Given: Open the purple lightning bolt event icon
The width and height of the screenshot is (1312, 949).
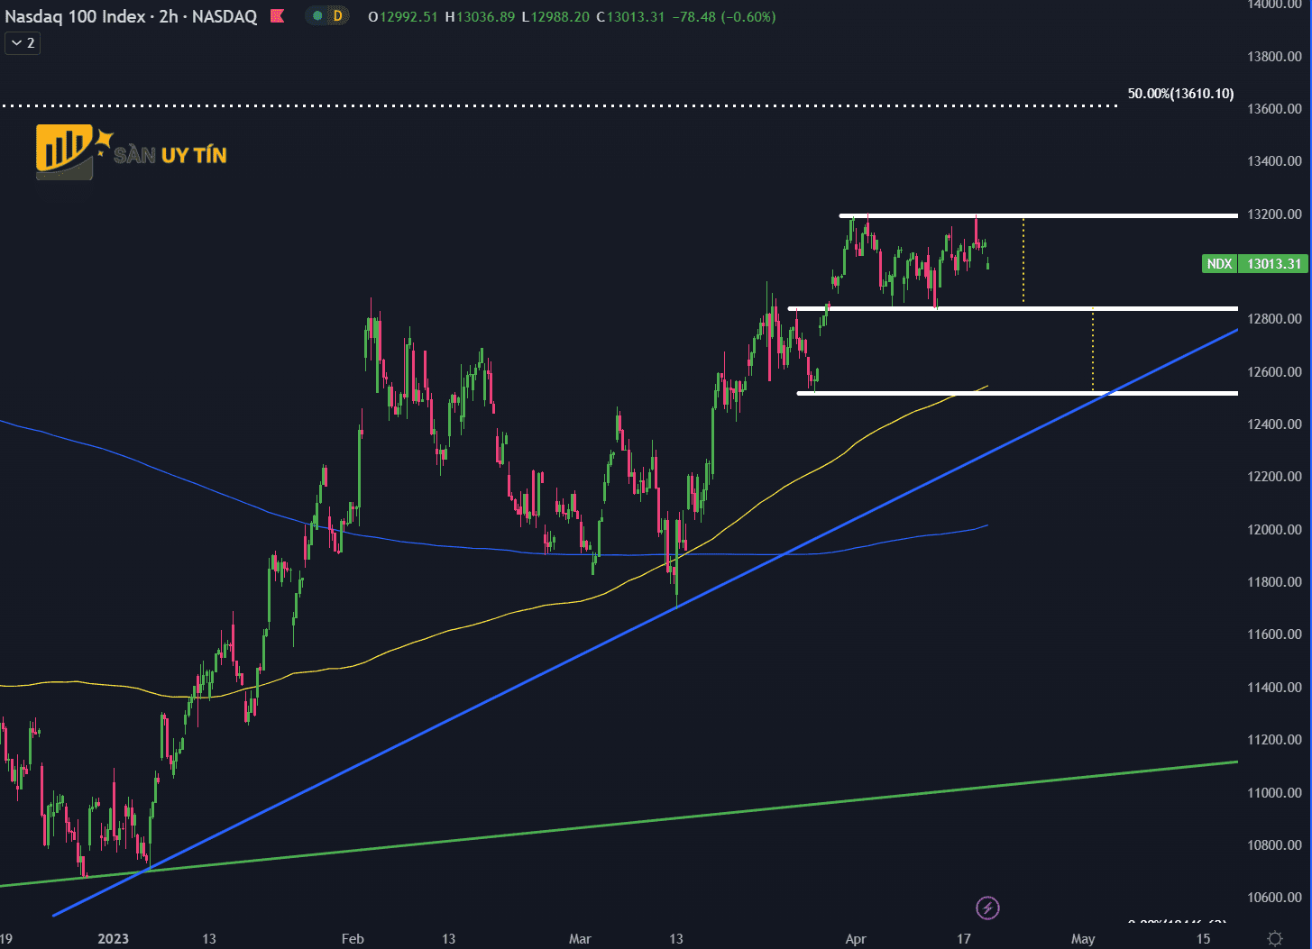Looking at the screenshot, I should click(988, 908).
